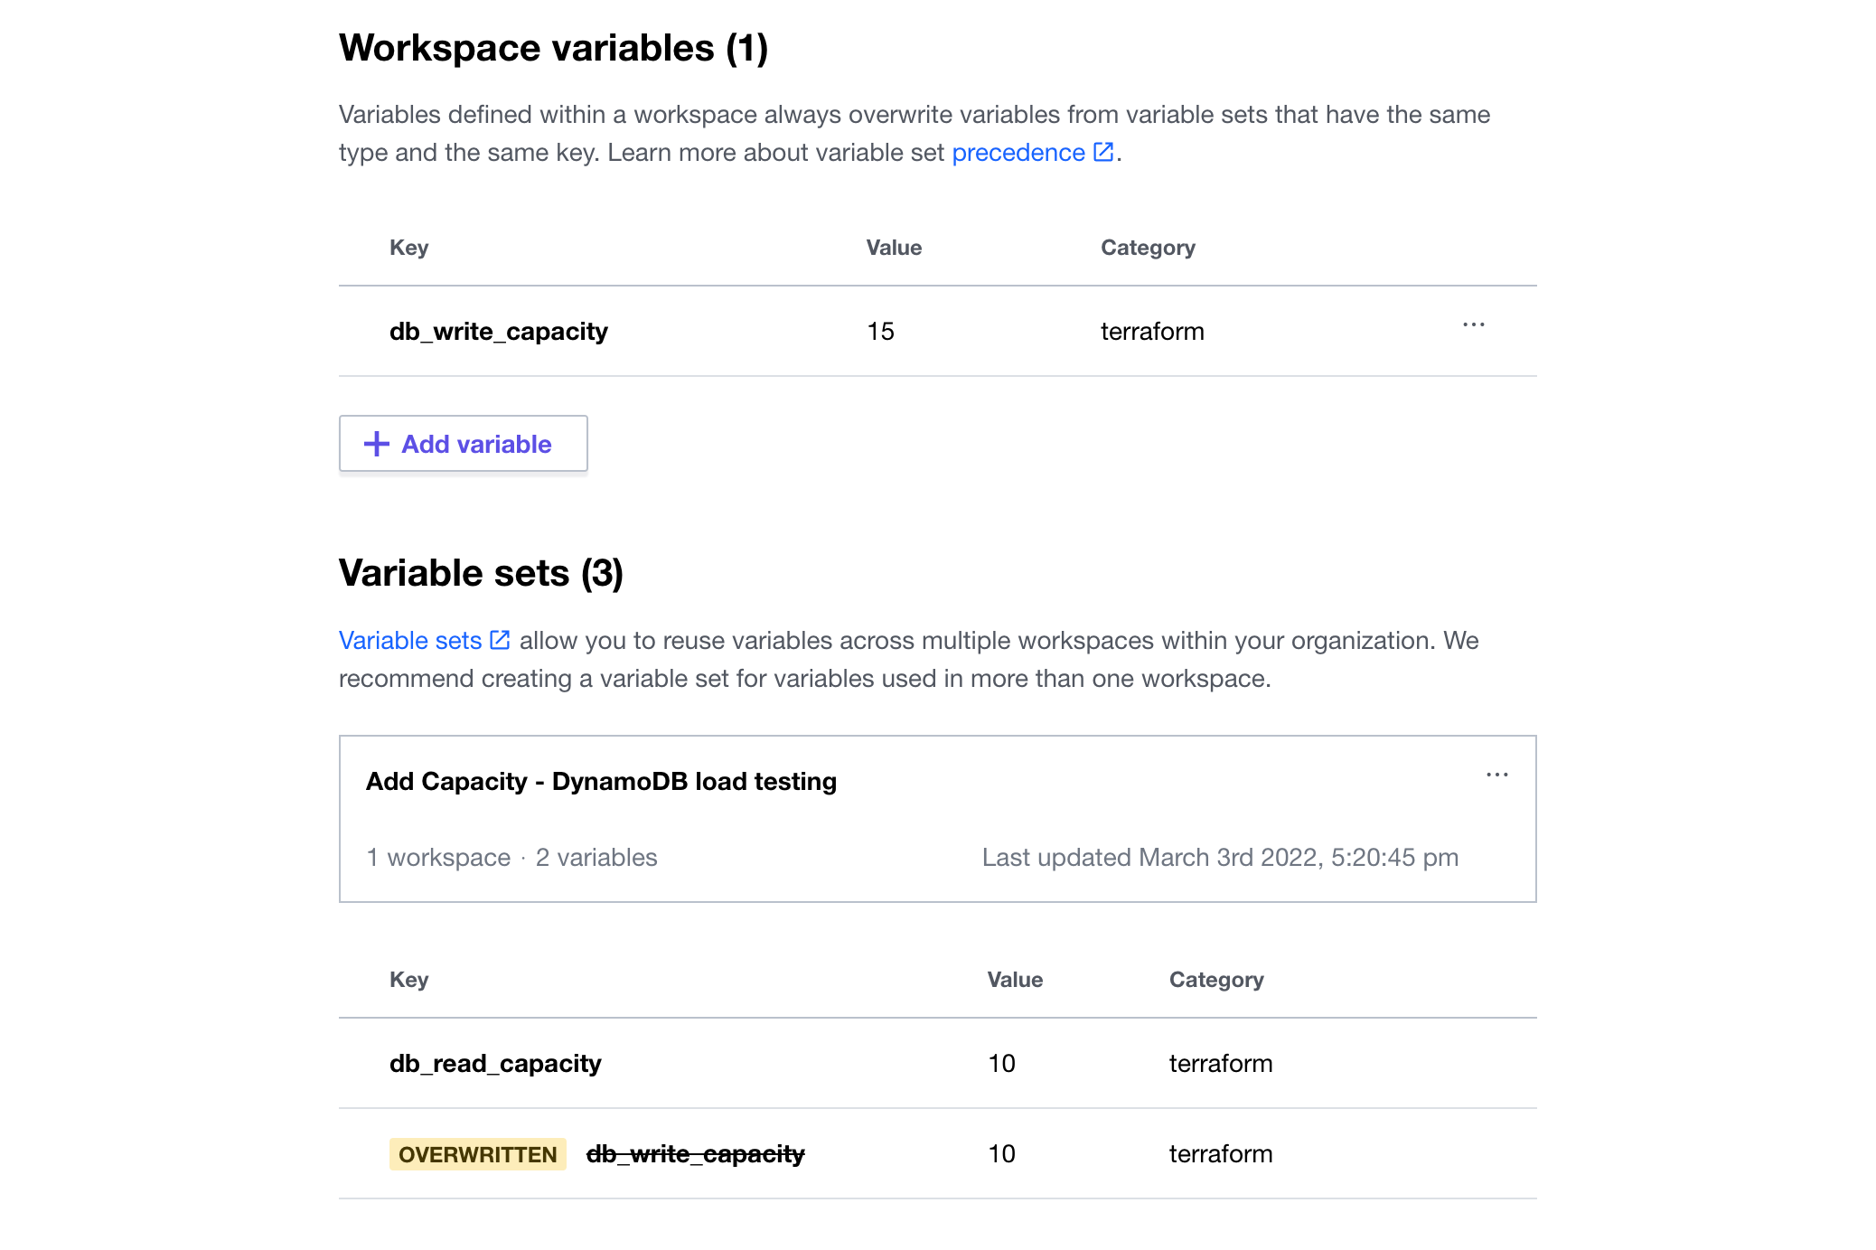Screen dimensions: 1876x1250
Task: Click the Last updated timestamp text
Action: pyautogui.click(x=1219, y=857)
